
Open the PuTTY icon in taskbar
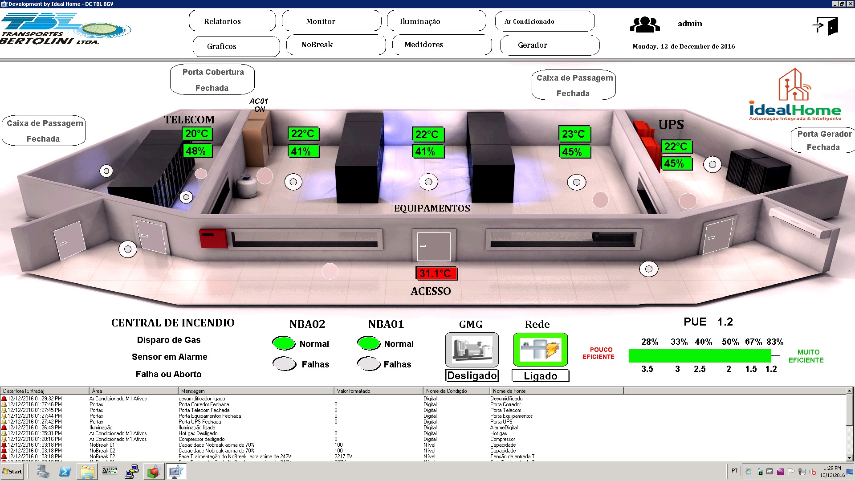click(132, 471)
